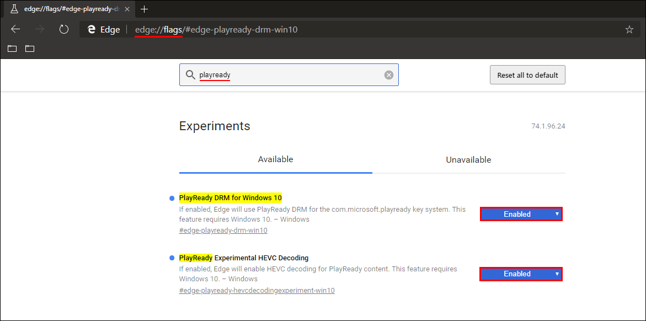Click the forward navigation arrow

tap(40, 29)
